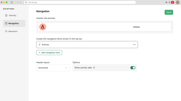Grab the drag handle for Articles item

(40, 45)
